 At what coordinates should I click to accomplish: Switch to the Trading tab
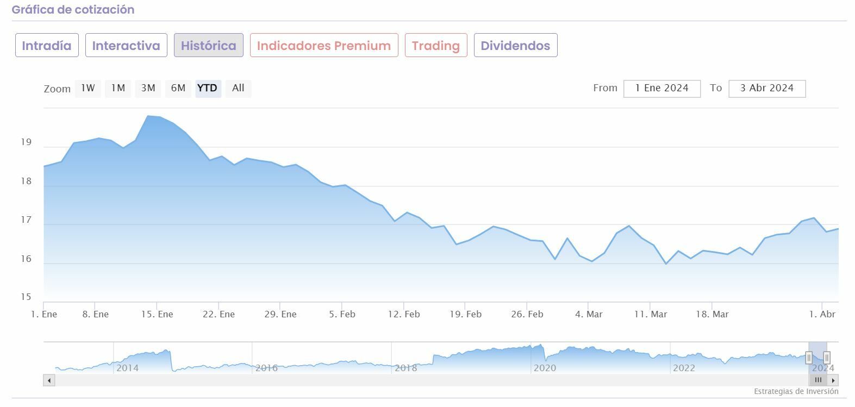436,45
